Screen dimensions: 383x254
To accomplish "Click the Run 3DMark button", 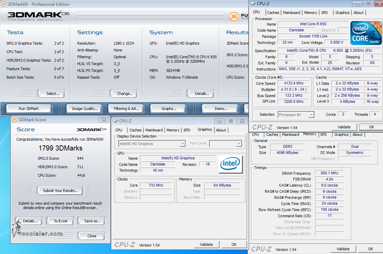I will [x=29, y=108].
